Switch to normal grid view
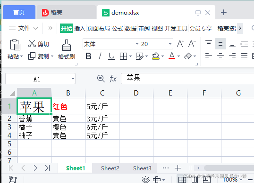Viewport: 254px width, 183px height. (x=182, y=180)
